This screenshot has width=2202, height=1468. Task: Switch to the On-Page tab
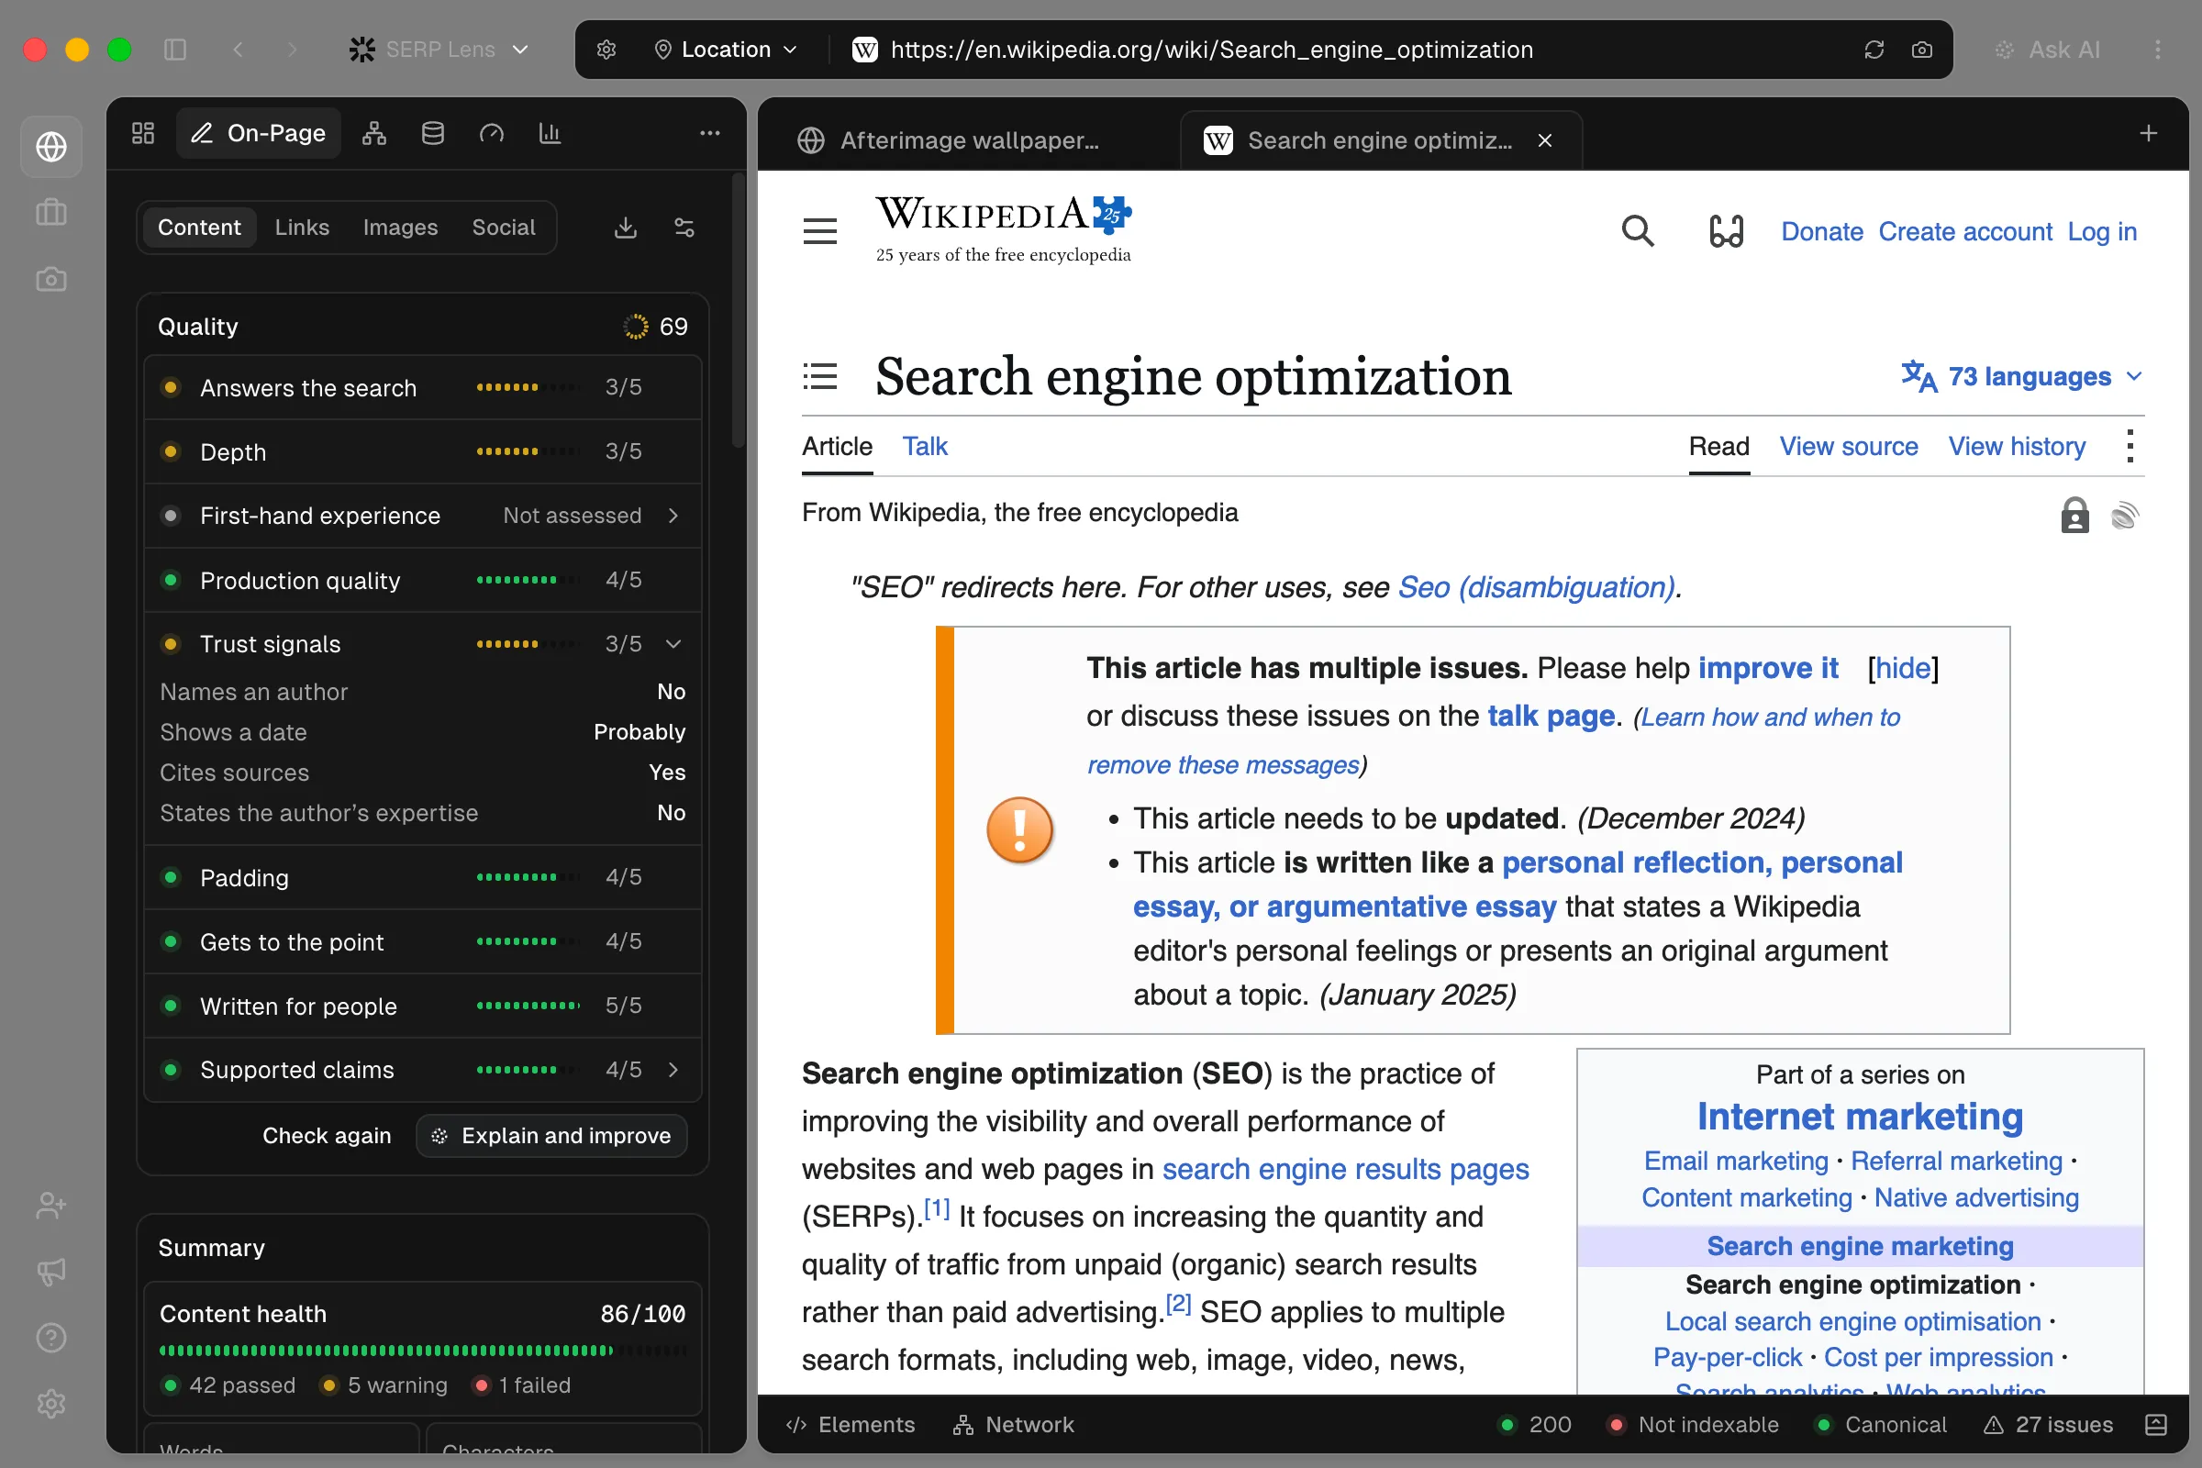[x=260, y=133]
